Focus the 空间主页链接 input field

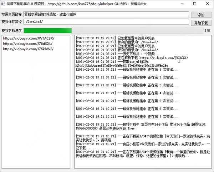point(106,14)
